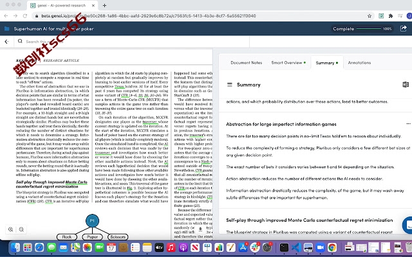The height and width of the screenshot is (257, 412).
Task: Click sentence 'The exact number of bets it considers'
Action: (x=310, y=167)
